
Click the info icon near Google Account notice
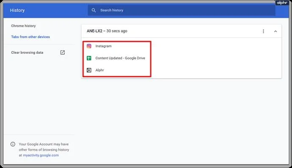click(x=13, y=144)
